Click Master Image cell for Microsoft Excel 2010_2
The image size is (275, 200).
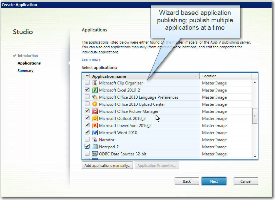pyautogui.click(x=214, y=90)
